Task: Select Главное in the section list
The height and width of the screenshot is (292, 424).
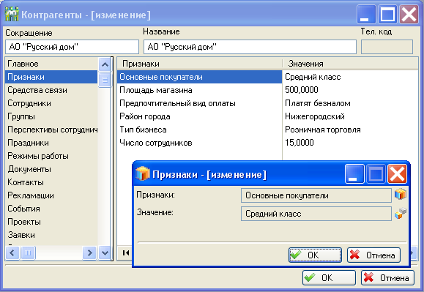Action: click(51, 64)
